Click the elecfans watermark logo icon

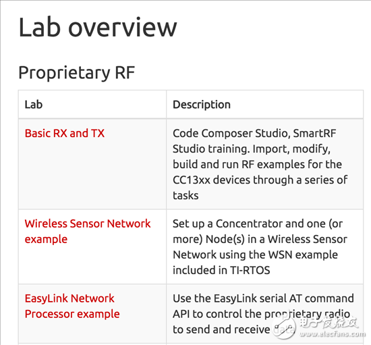coord(283,327)
